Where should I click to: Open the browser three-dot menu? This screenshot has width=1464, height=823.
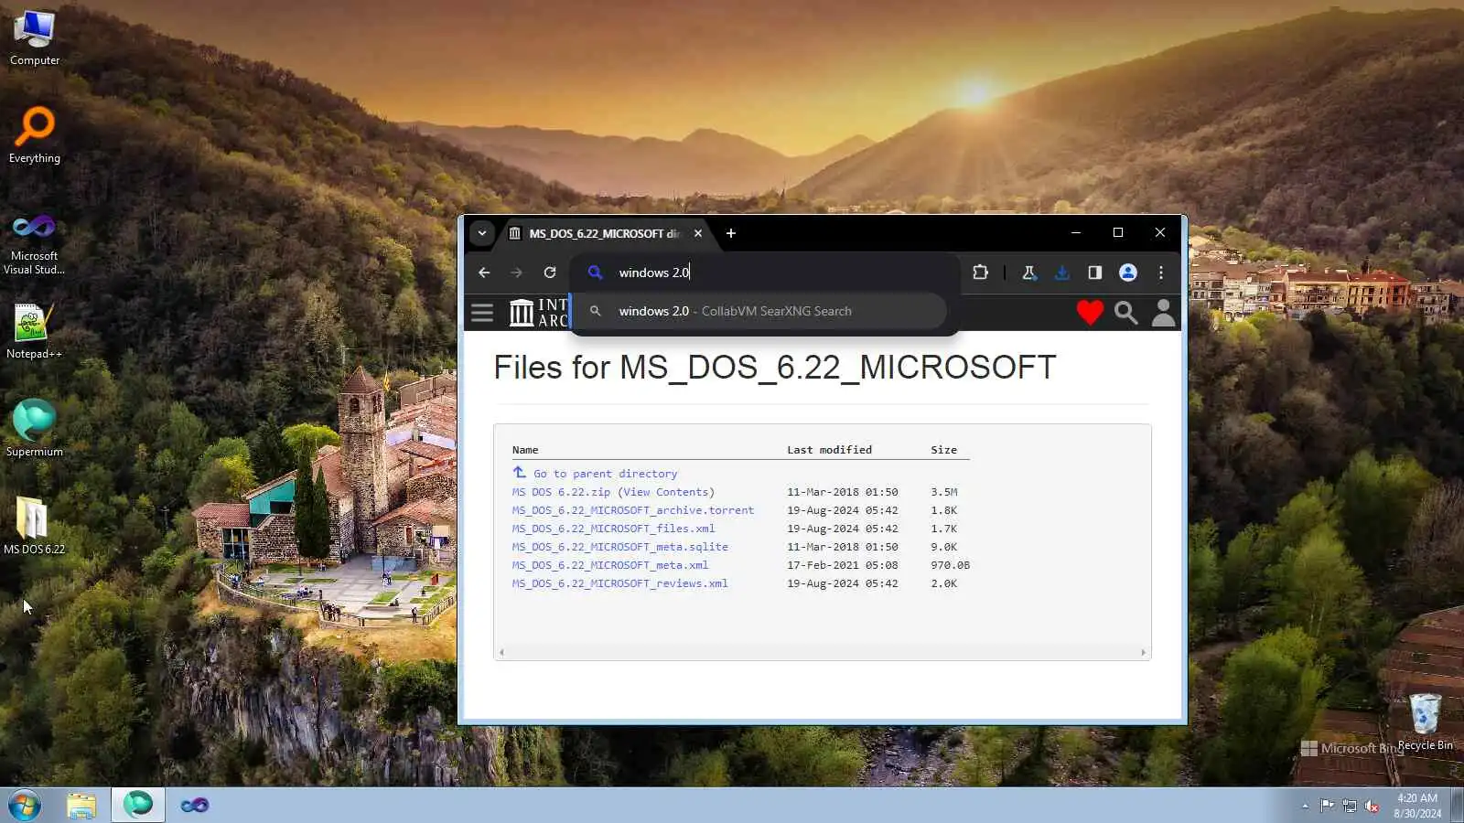(1161, 273)
